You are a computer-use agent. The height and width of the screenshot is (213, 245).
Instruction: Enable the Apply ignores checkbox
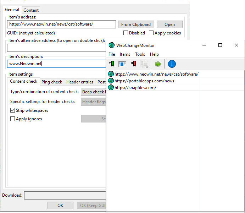[x=13, y=119]
